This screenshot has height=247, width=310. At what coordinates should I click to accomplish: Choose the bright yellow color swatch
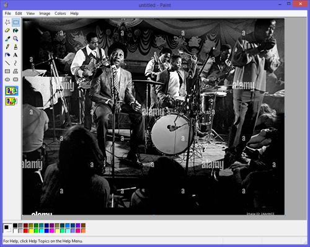pyautogui.click(x=31, y=231)
